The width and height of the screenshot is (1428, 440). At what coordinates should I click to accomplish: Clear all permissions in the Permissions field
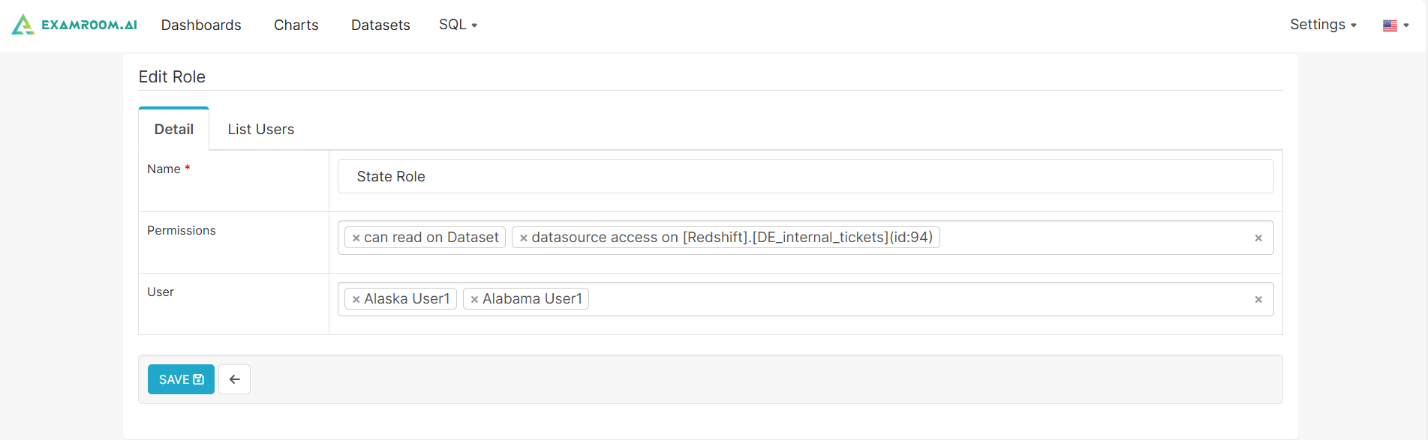coord(1258,238)
